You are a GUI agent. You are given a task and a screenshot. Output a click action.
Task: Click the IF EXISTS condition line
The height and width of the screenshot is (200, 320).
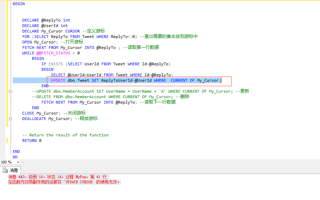pyautogui.click(x=106, y=64)
